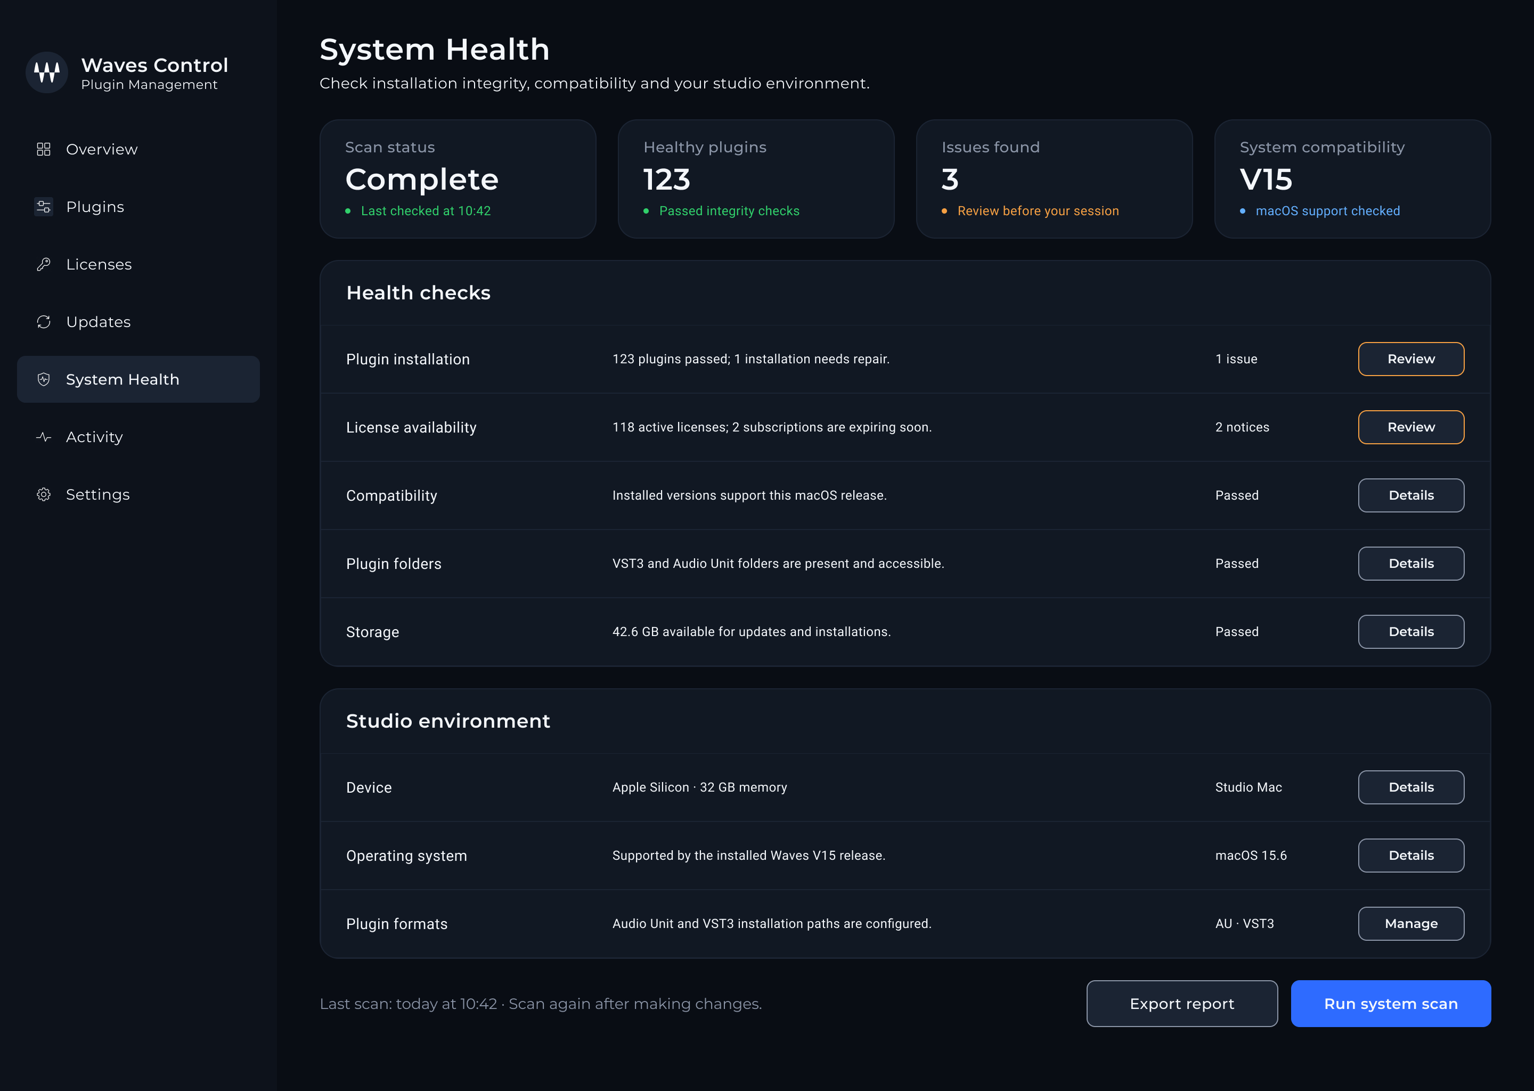Open the Licenses section
The image size is (1534, 1091).
(x=138, y=265)
